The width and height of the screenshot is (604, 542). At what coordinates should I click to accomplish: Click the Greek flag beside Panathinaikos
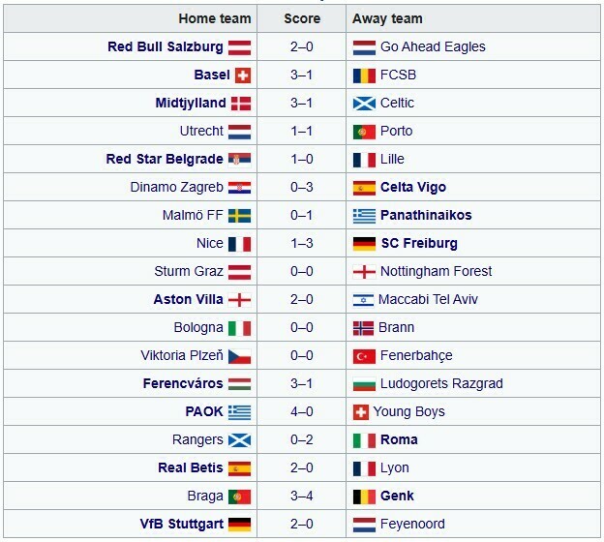point(364,215)
